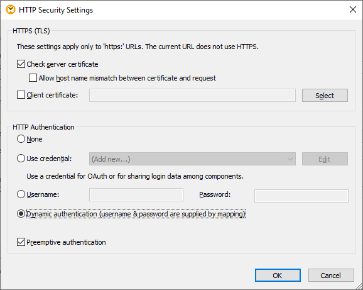
Task: Confirm settings with the OK button
Action: coord(278,276)
